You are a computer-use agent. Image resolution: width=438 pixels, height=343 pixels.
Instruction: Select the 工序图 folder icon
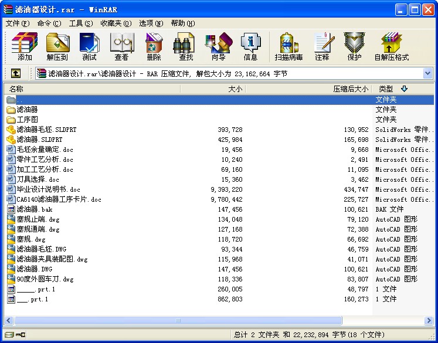[11, 120]
